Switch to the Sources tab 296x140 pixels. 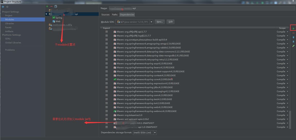tap(105, 15)
